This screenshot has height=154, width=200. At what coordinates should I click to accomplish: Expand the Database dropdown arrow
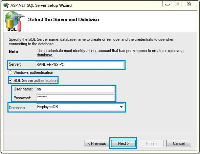click(121, 107)
